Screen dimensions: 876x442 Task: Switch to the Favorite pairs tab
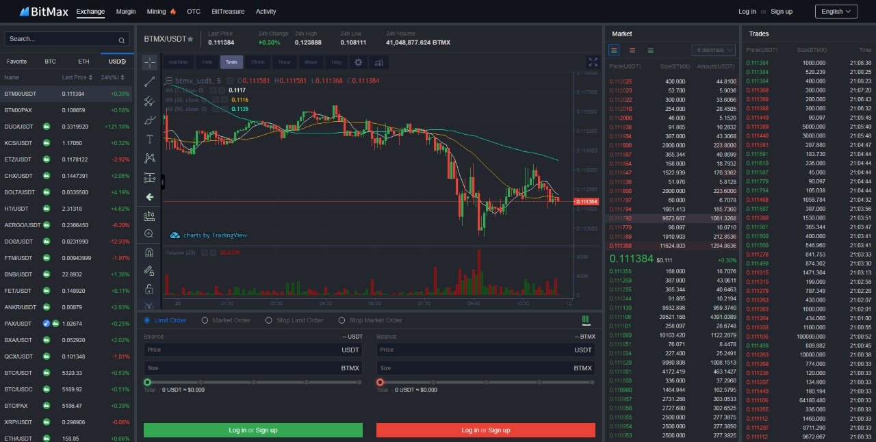tap(16, 62)
